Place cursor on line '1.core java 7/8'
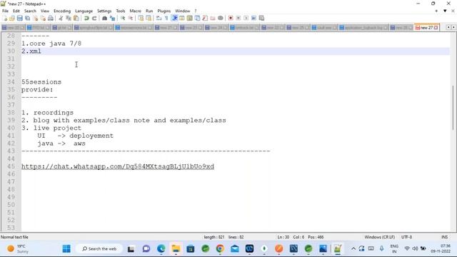 [x=51, y=44]
